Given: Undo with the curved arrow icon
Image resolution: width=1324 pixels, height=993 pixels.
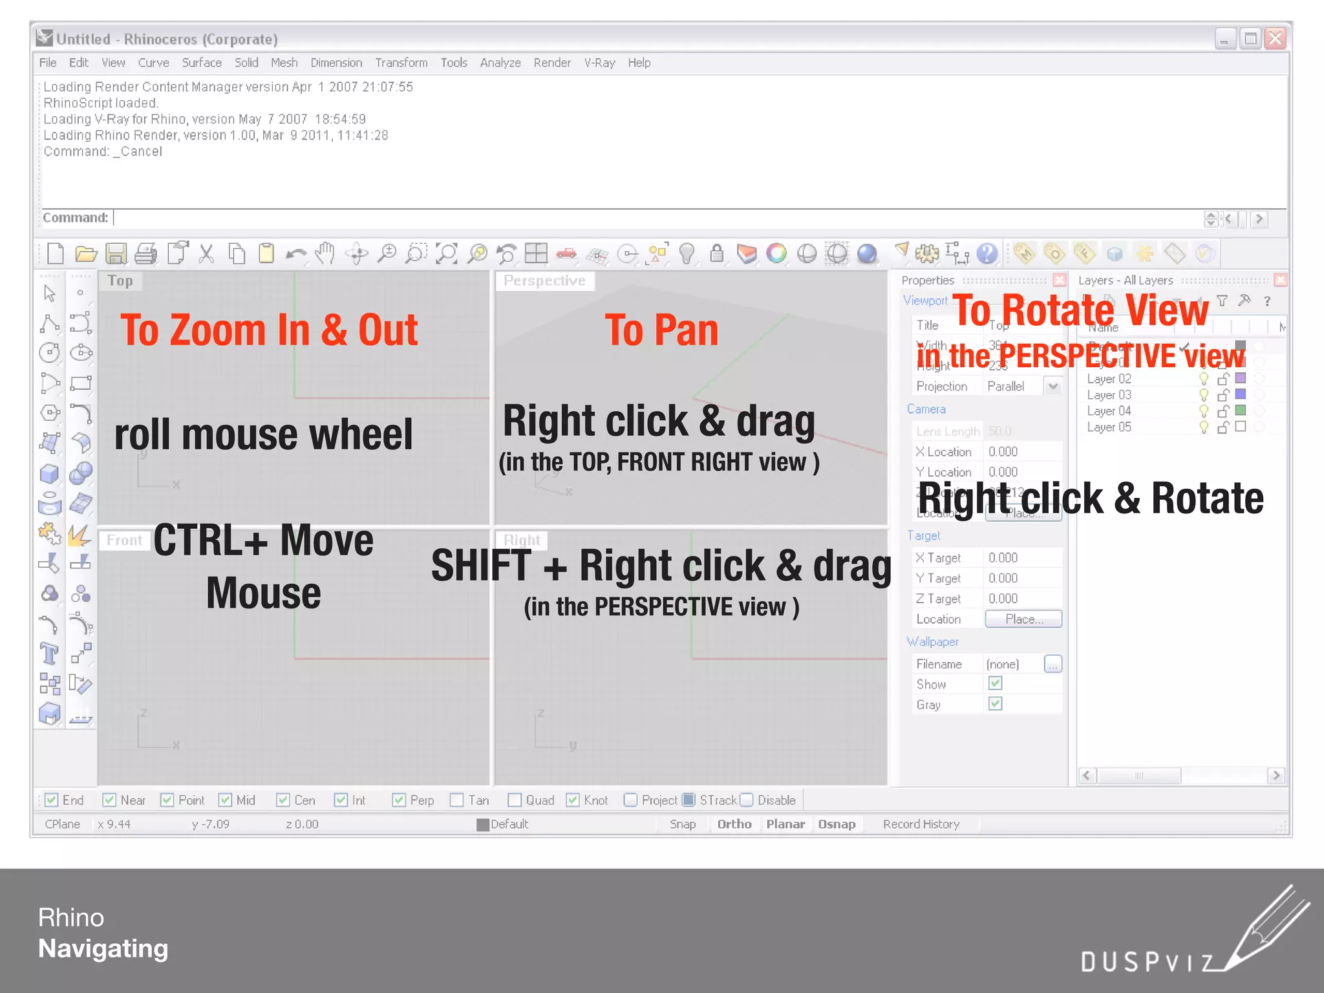Looking at the screenshot, I should click(x=296, y=254).
